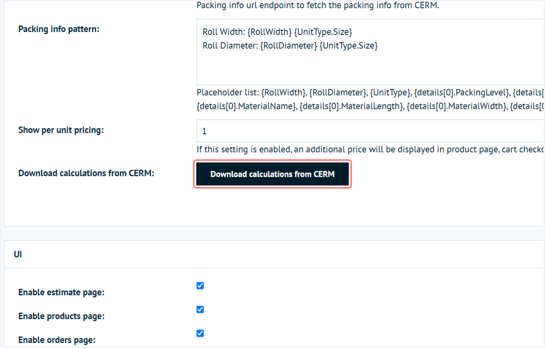Select the 'Enable products page:' label
This screenshot has width=545, height=348.
(61, 316)
